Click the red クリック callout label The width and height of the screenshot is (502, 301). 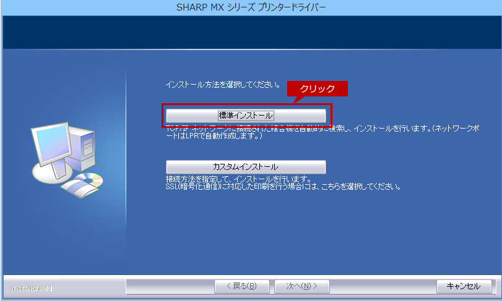[317, 89]
